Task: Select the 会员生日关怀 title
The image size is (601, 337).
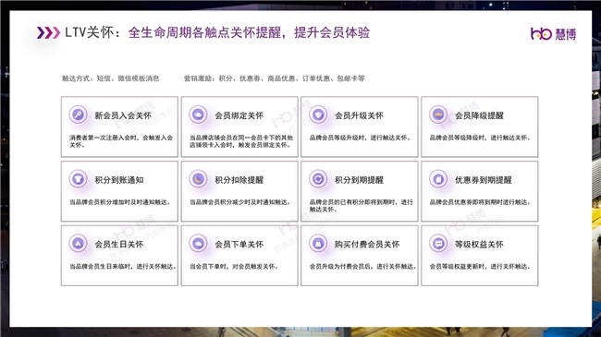Action: tap(119, 244)
